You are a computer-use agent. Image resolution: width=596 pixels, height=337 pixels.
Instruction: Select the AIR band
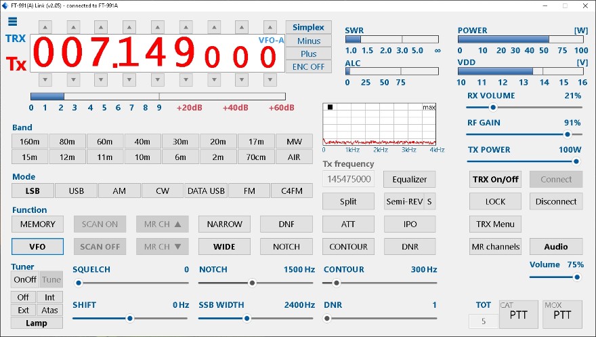(x=294, y=157)
